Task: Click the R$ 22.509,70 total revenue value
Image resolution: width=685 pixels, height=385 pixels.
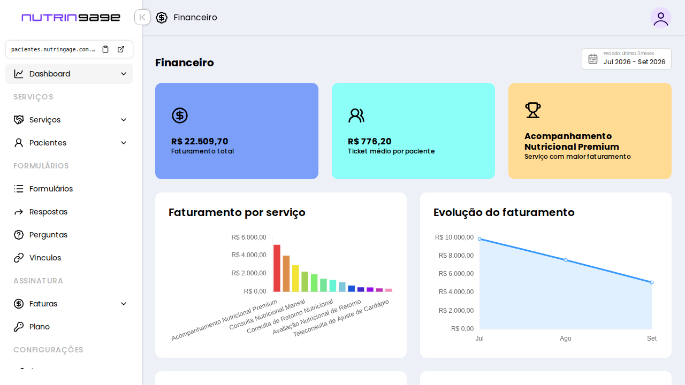Action: click(x=200, y=141)
